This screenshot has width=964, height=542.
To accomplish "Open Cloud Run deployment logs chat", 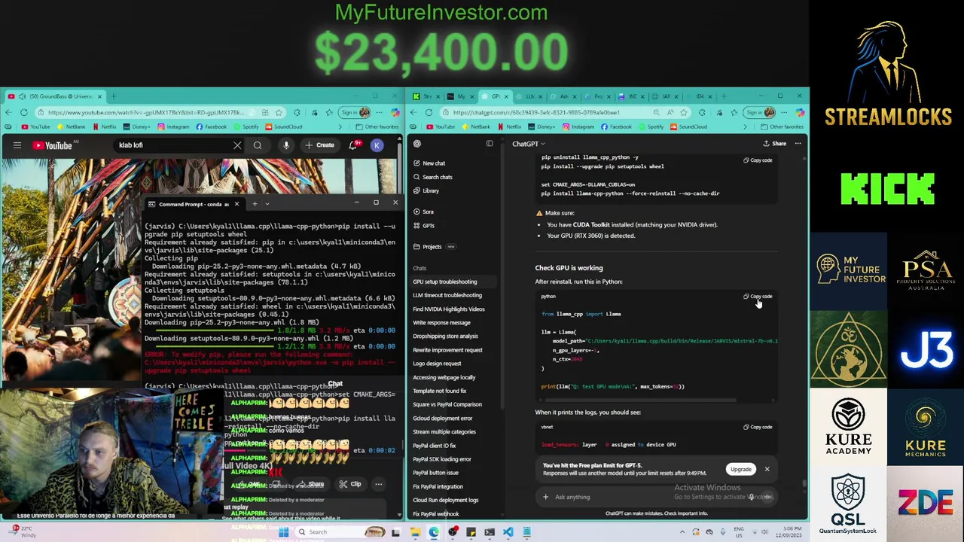I will coord(455,500).
